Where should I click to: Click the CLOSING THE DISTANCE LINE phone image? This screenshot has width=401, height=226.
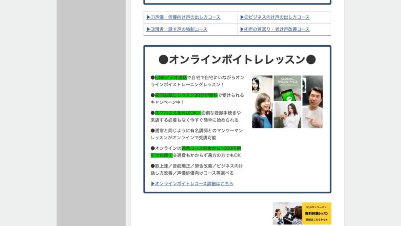point(287,88)
